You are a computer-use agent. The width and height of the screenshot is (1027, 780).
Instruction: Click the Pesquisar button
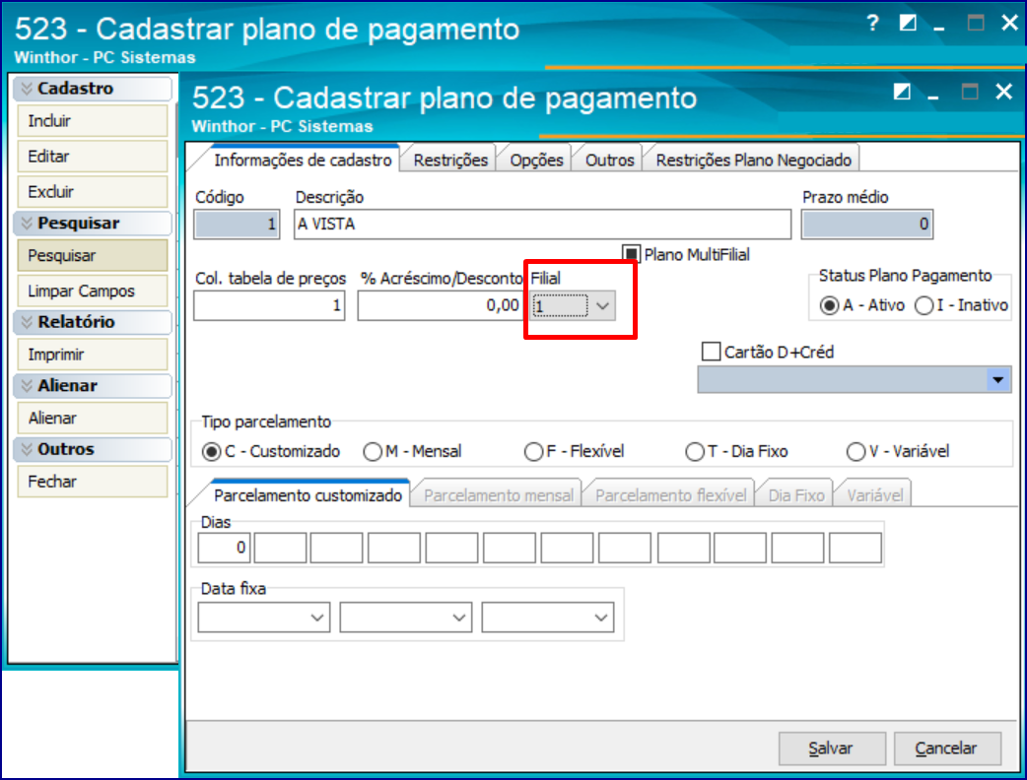tap(93, 255)
